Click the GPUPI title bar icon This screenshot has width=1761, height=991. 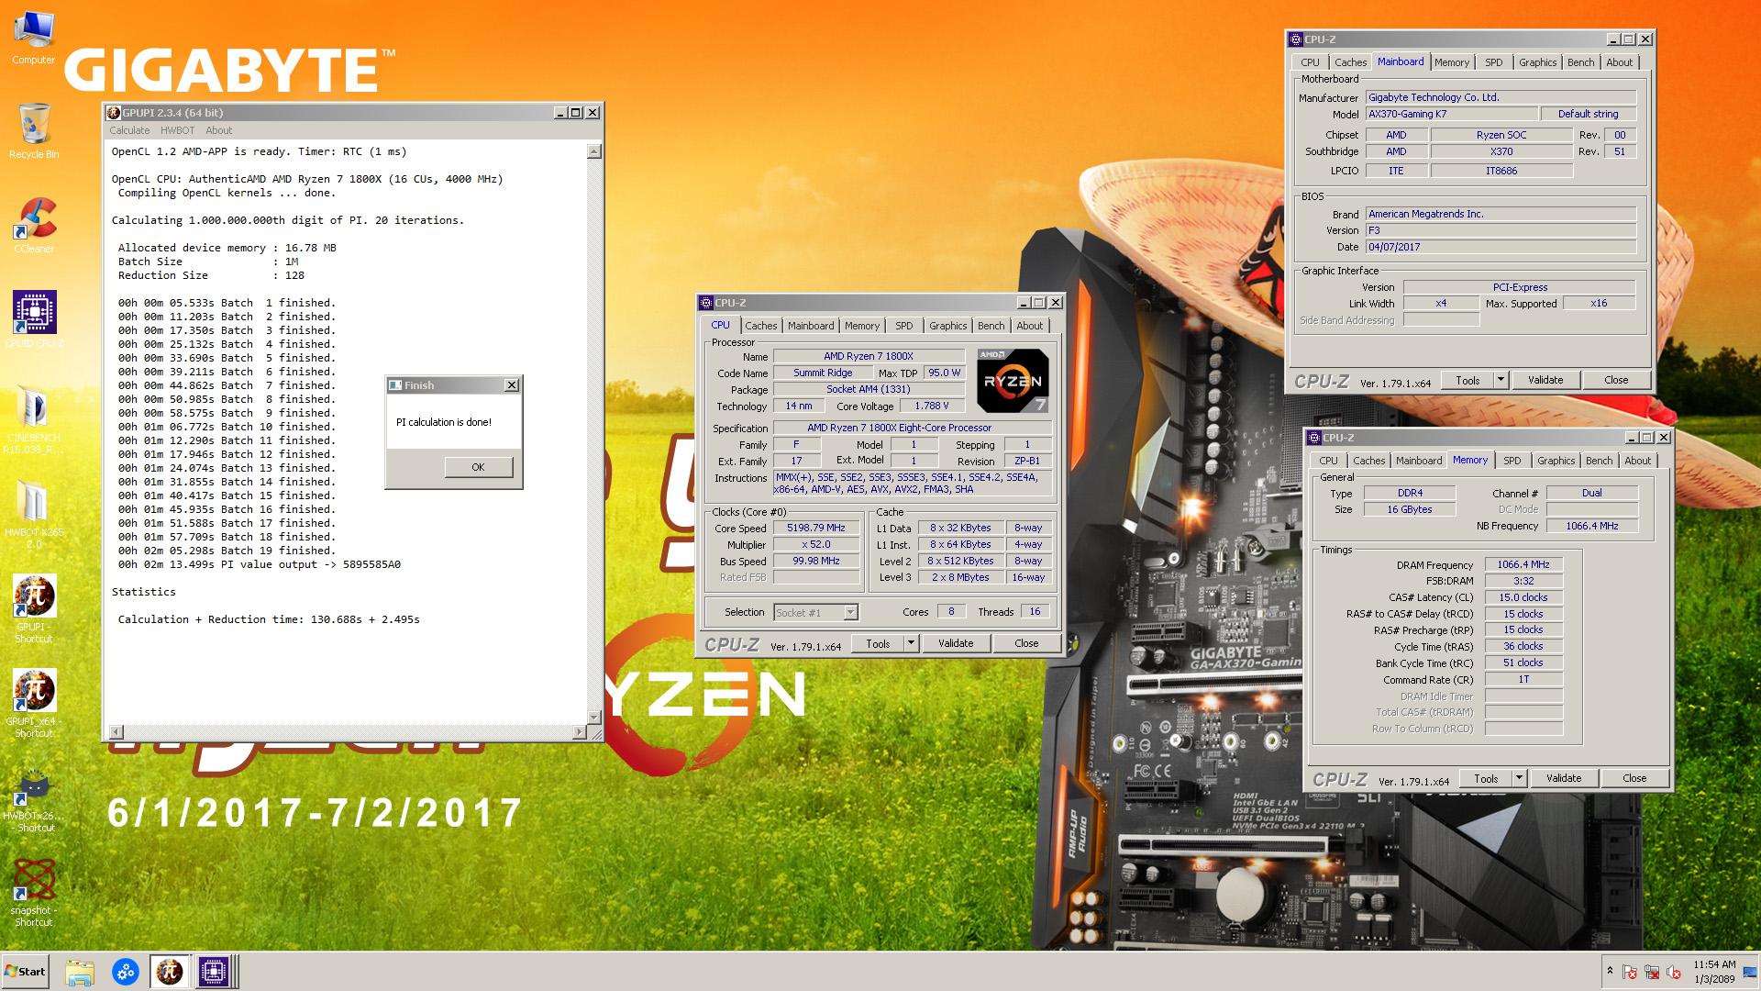point(114,112)
